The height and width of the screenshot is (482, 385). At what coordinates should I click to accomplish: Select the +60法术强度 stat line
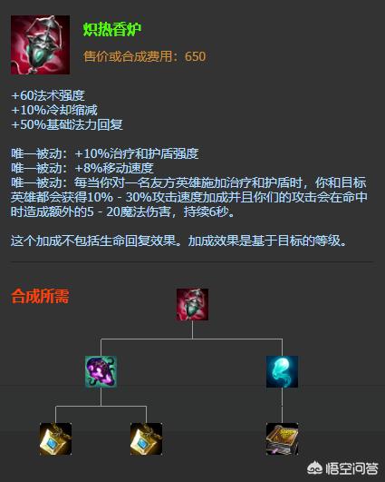point(48,95)
